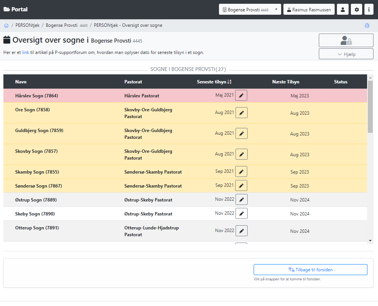Click the Pastorat column header
This screenshot has height=306, width=378.
[x=133, y=82]
